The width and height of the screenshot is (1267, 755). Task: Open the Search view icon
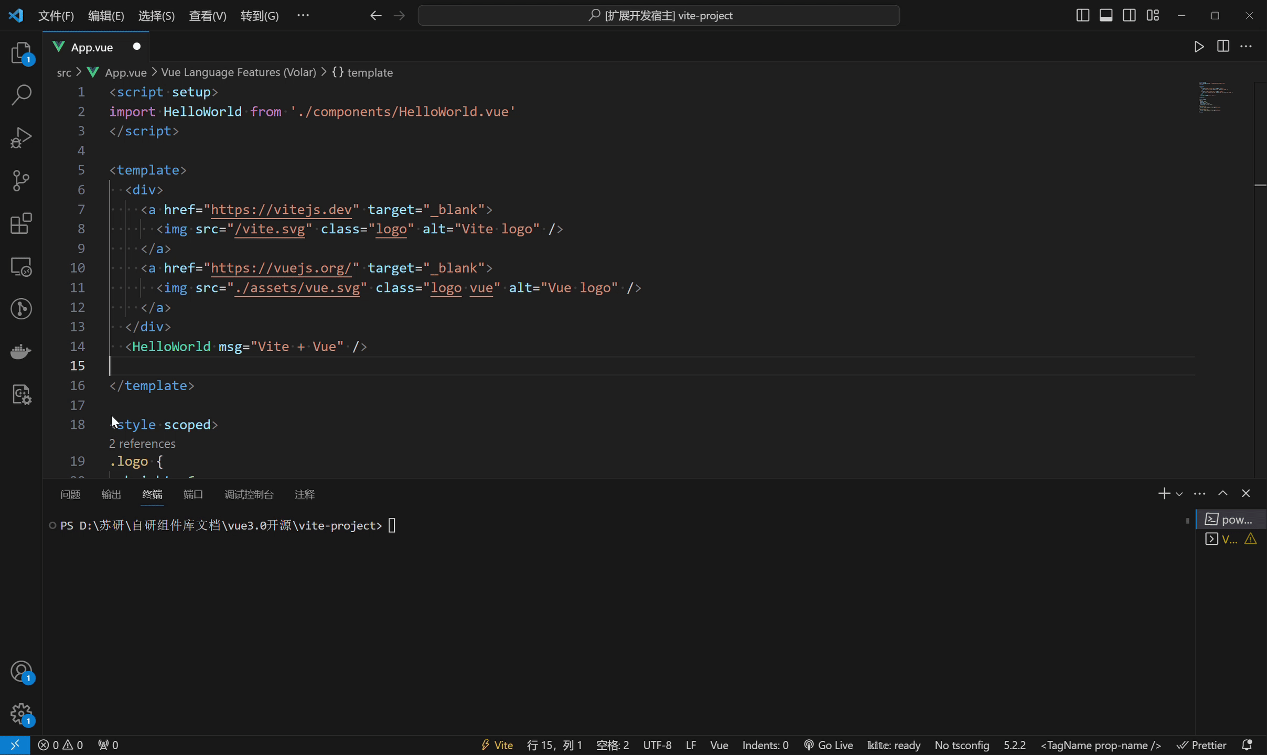tap(21, 95)
